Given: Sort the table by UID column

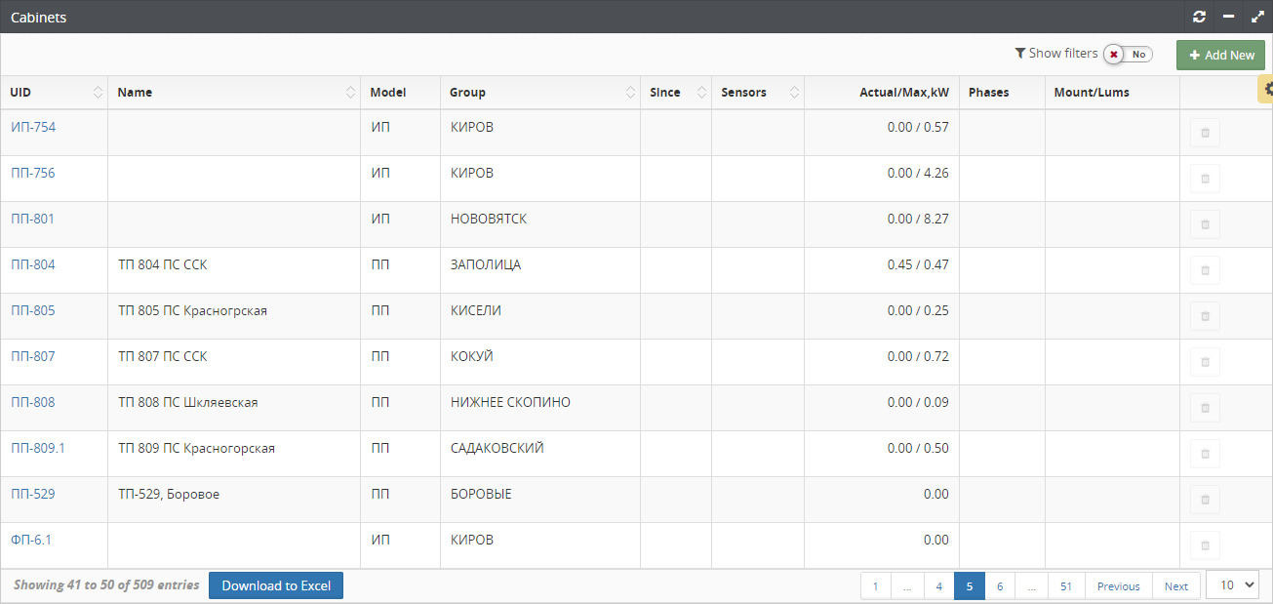Looking at the screenshot, I should [x=54, y=93].
